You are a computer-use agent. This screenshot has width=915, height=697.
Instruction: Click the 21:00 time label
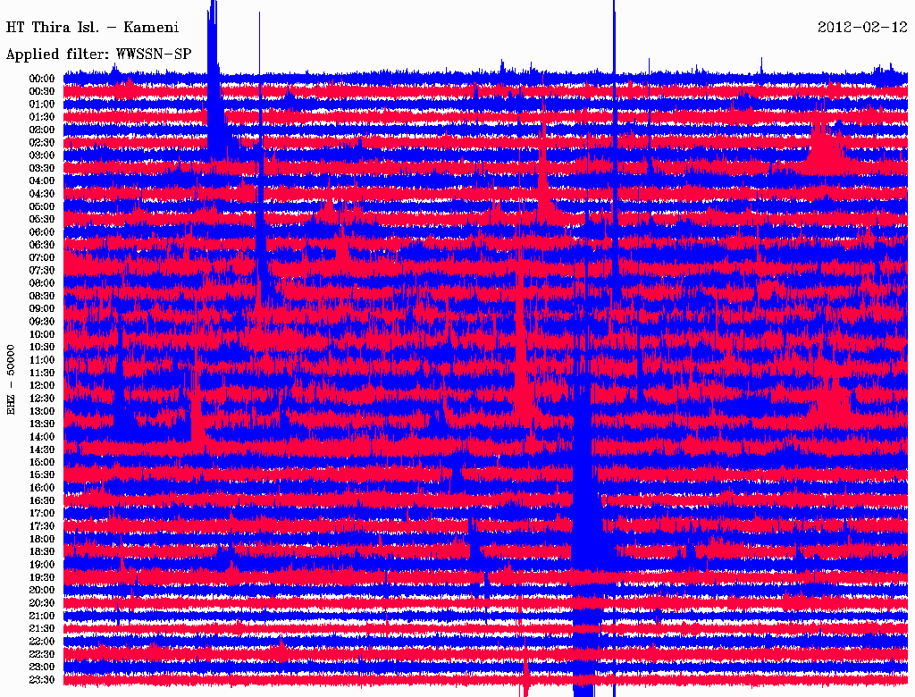(x=42, y=617)
